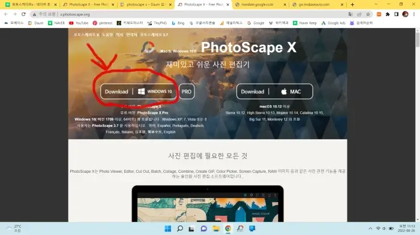Open the 모베이스 bookmark
420x235 pixels.
coord(14,23)
